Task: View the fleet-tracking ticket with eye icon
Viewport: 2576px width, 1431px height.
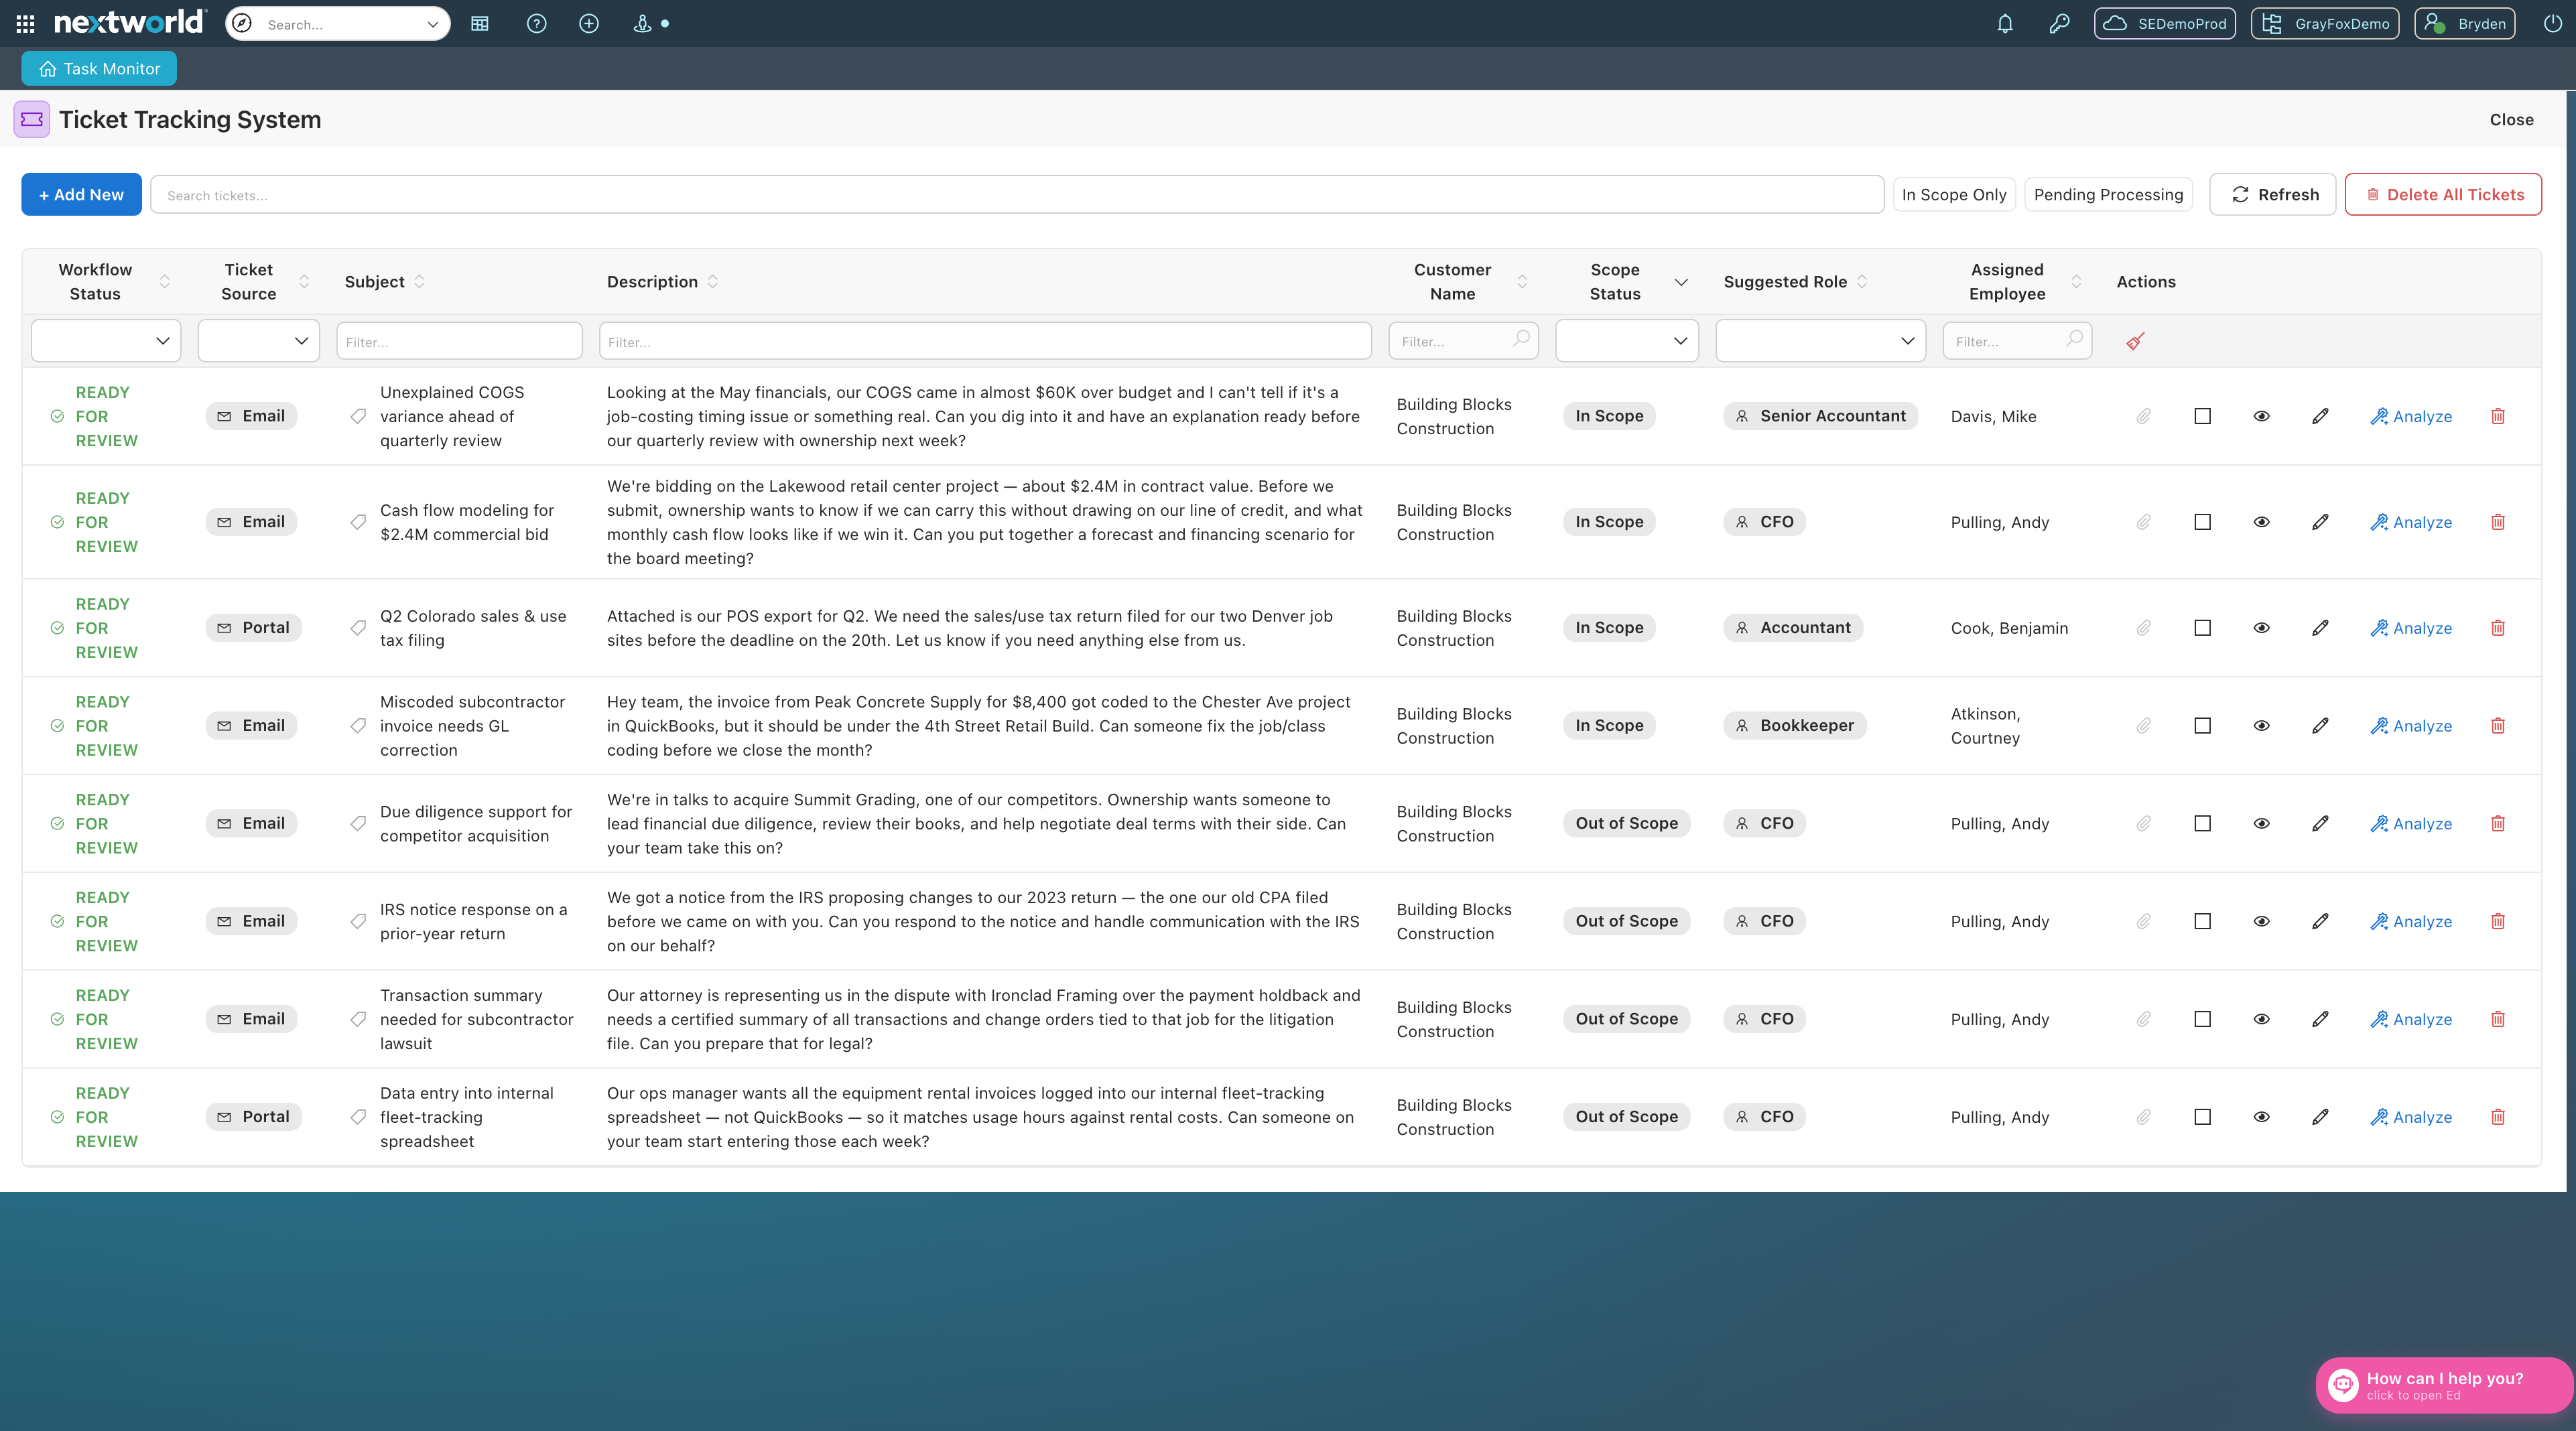Action: click(2261, 1117)
